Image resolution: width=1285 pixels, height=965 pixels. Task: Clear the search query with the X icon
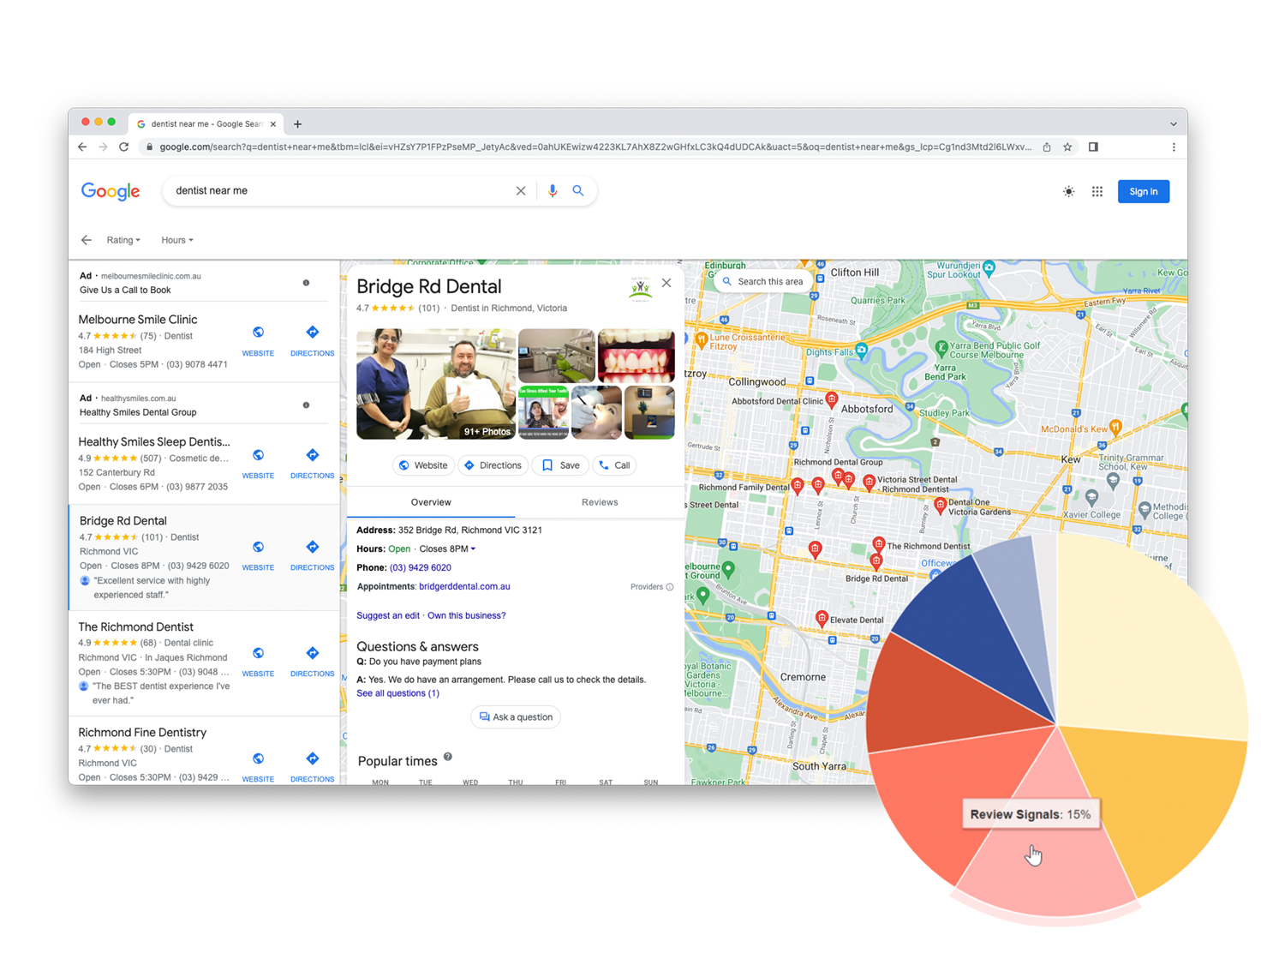pyautogui.click(x=521, y=190)
